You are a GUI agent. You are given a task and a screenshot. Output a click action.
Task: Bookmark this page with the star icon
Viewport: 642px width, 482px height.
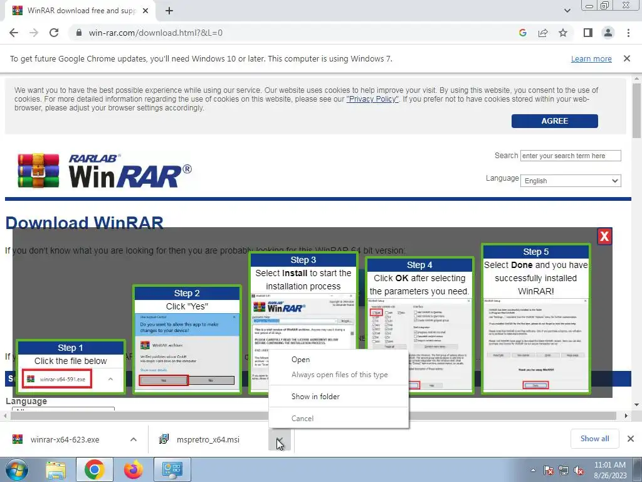563,33
